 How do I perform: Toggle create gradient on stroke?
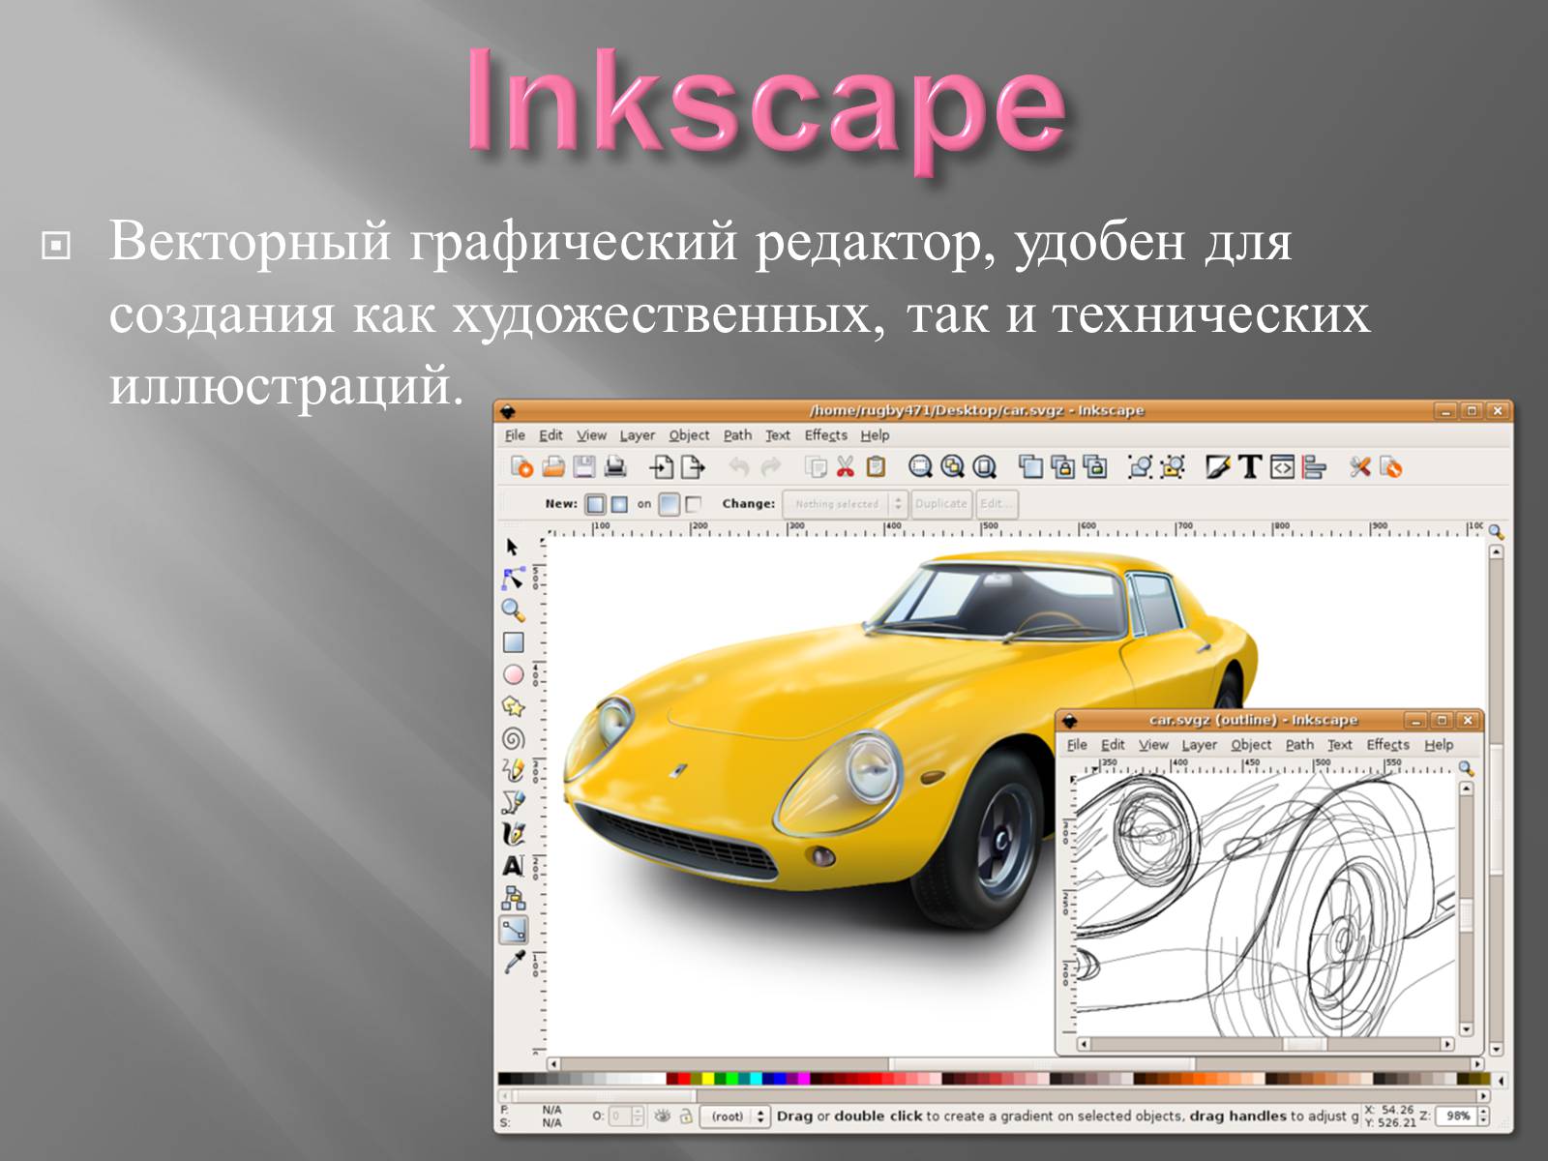[693, 504]
